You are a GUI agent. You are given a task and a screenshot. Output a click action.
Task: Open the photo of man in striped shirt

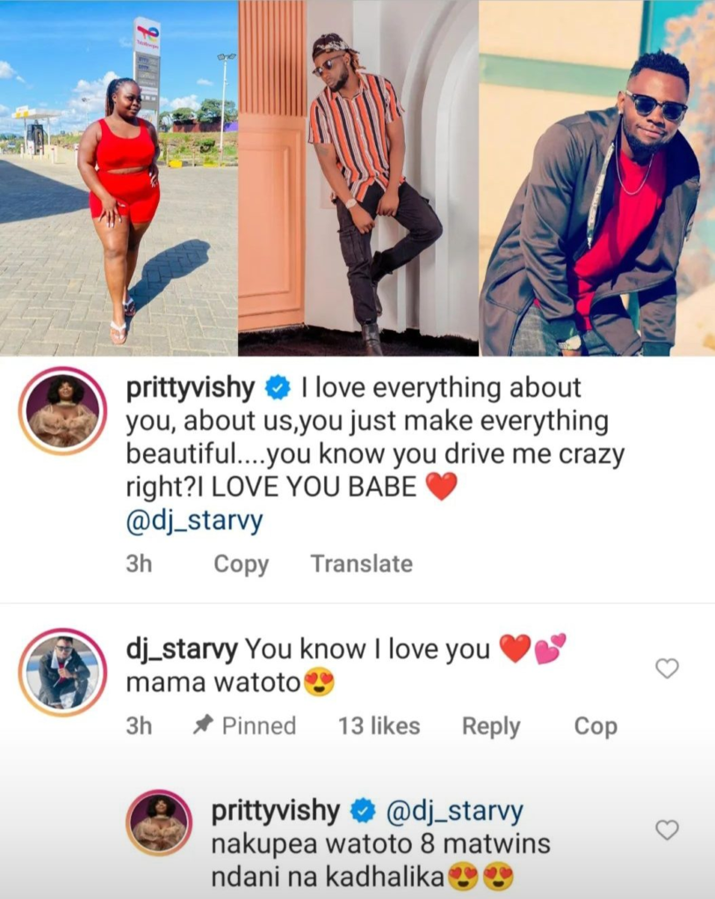click(358, 177)
